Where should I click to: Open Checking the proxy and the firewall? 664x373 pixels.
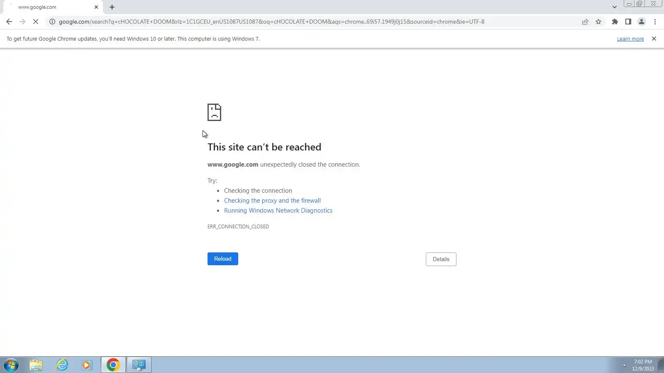[272, 201]
